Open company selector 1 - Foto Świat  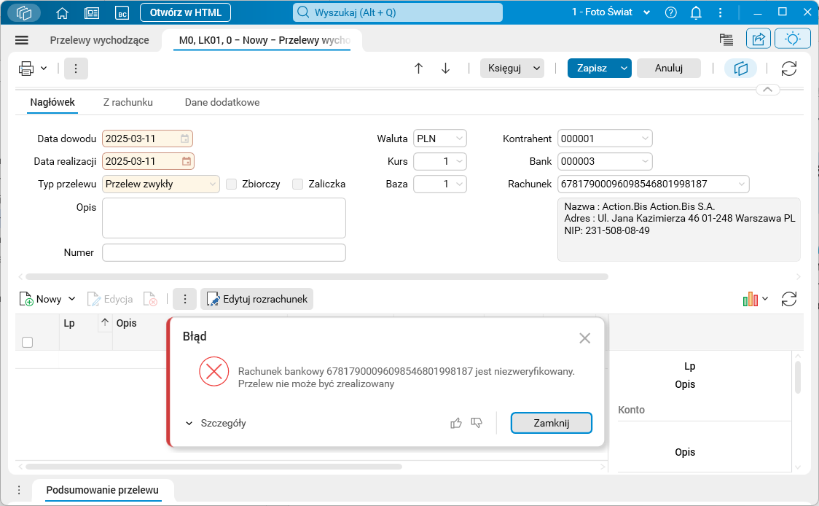[611, 12]
